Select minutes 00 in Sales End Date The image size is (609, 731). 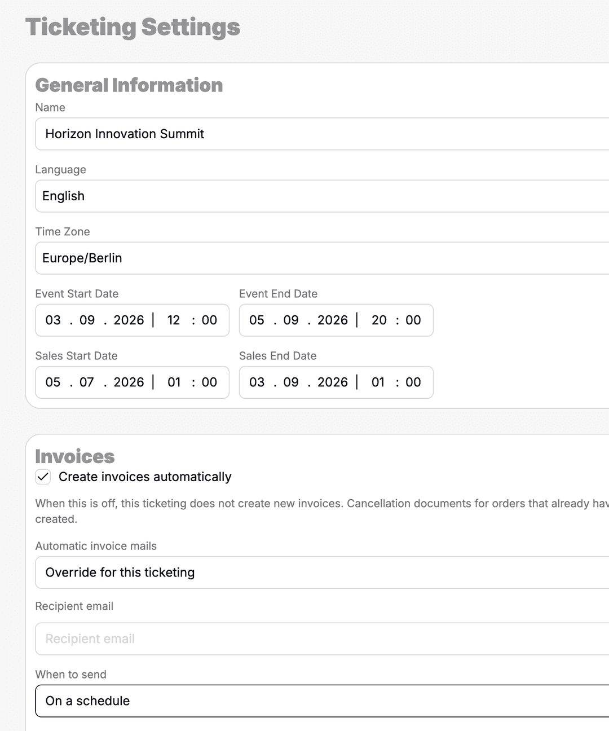pos(413,382)
